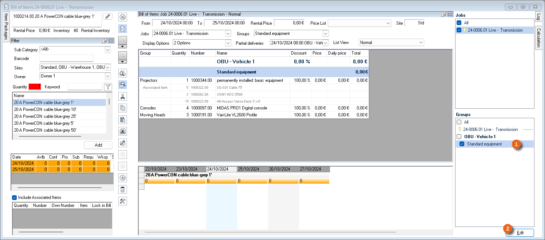The width and height of the screenshot is (545, 240).
Task: Click the red Quantity field
Action: [x=35, y=87]
